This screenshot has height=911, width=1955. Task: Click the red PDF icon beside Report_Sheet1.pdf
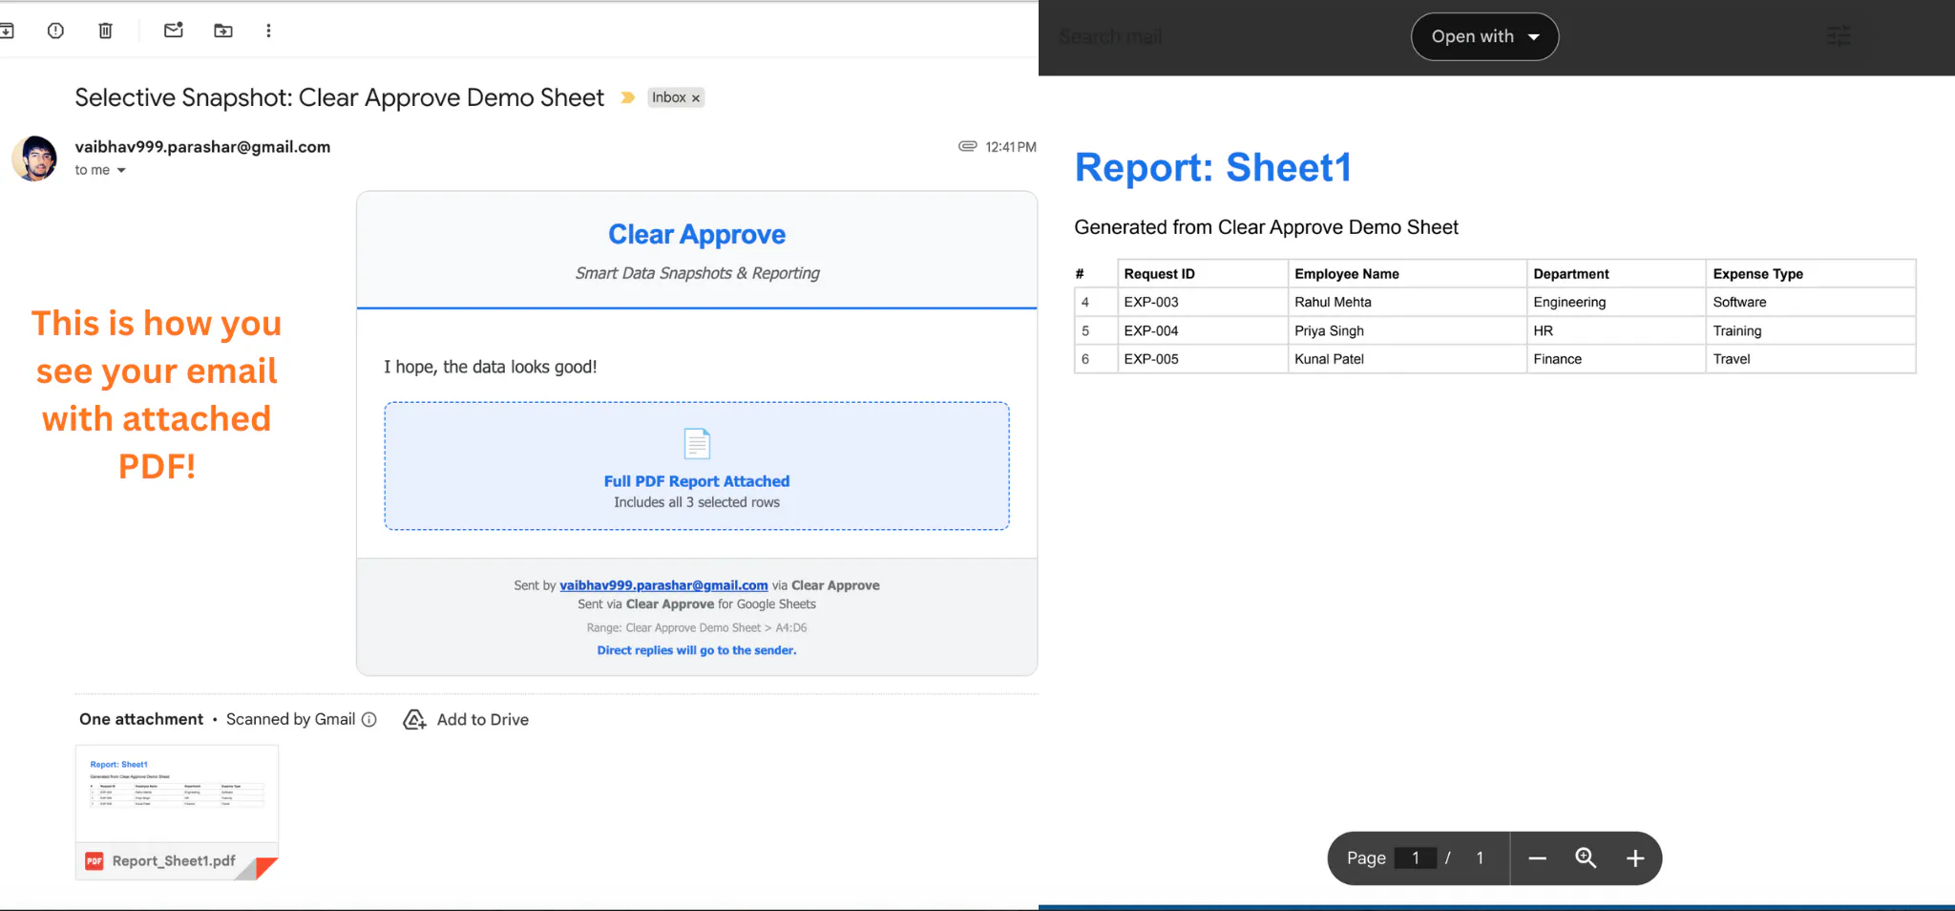click(95, 861)
